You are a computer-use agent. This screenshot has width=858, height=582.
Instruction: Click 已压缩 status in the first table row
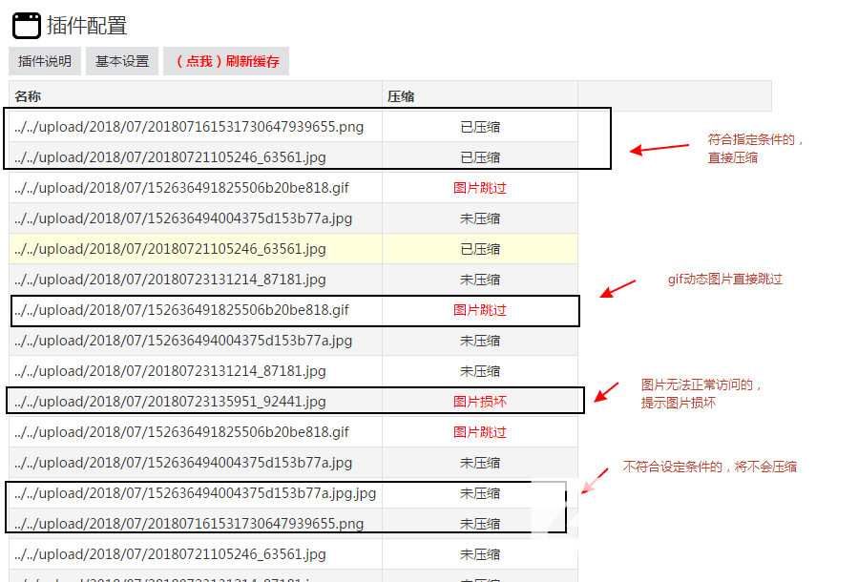pos(480,127)
